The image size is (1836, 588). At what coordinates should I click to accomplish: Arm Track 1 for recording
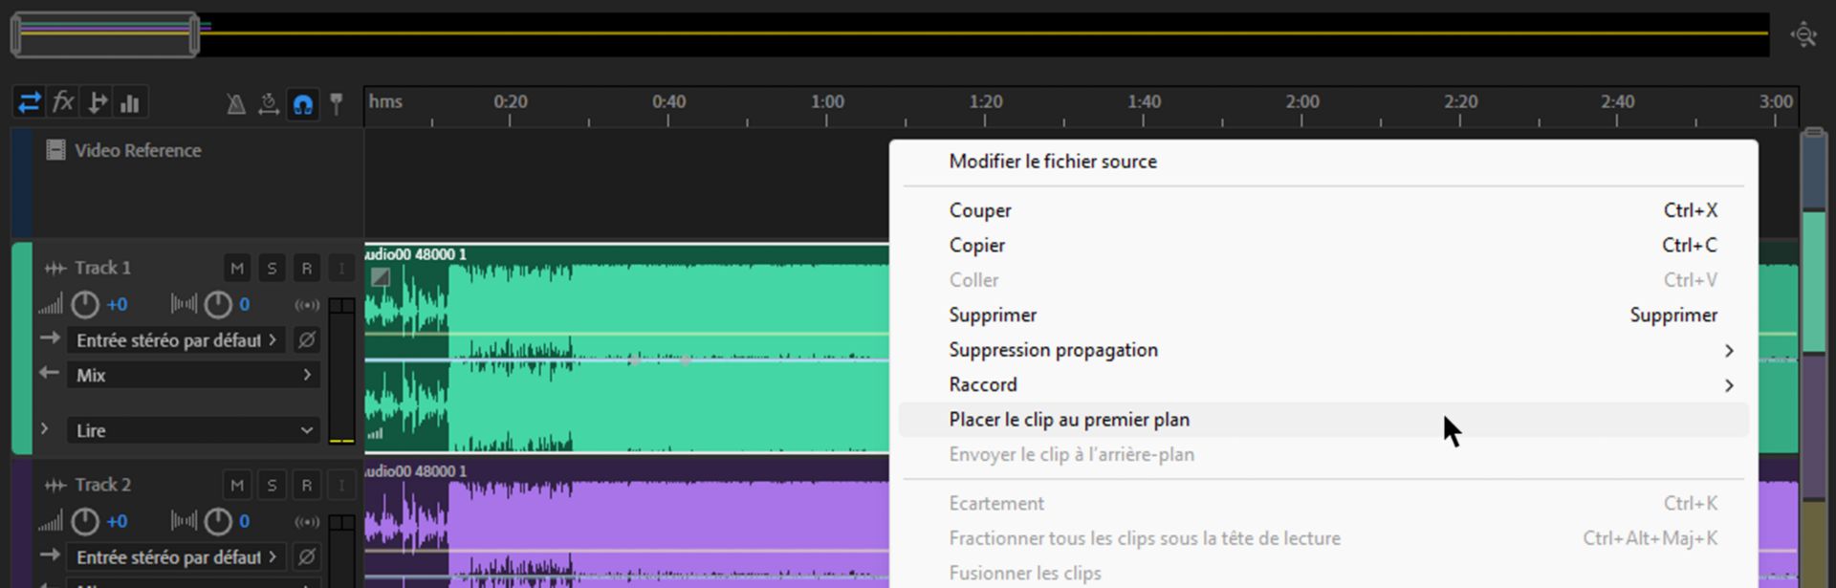pos(306,268)
